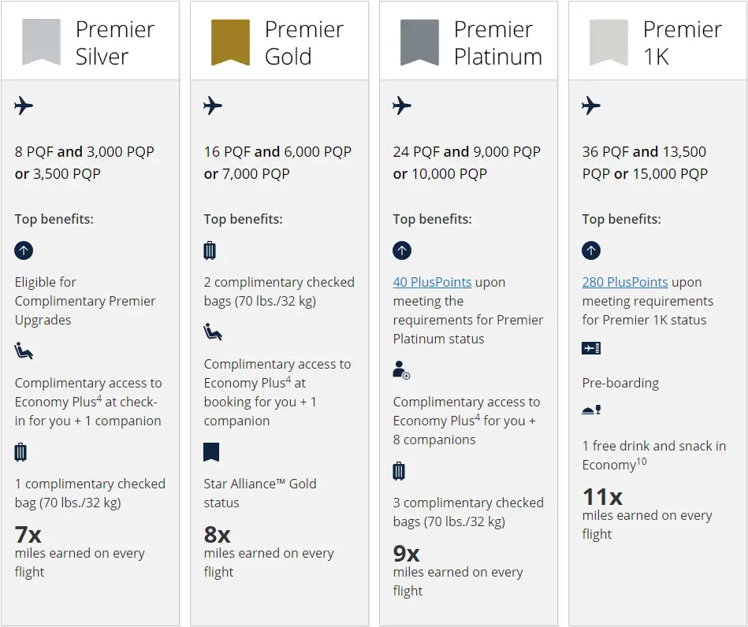This screenshot has width=748, height=627.
Task: Click the luggage icon in Premier Silver
Action: (x=20, y=452)
